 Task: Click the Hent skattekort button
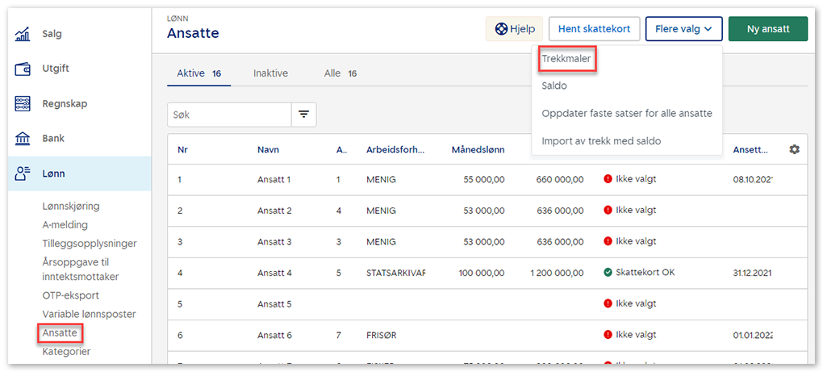click(594, 29)
